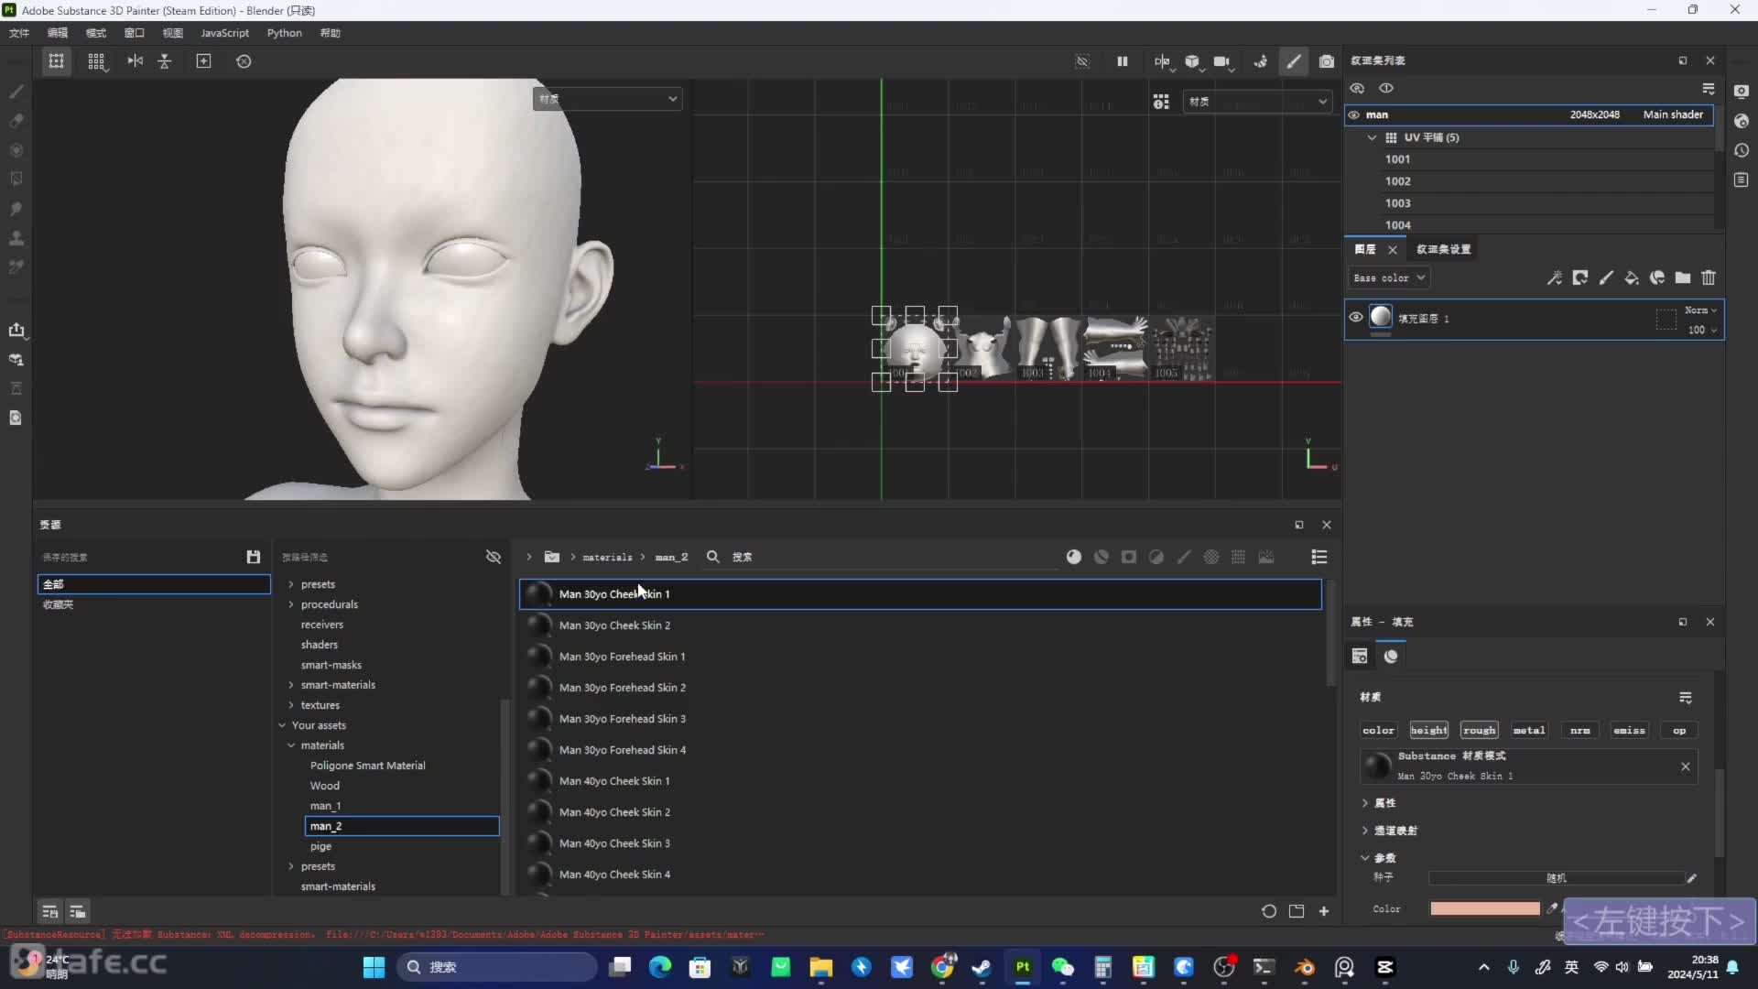Add a mask to the layer
The image size is (1758, 989).
tap(1579, 277)
